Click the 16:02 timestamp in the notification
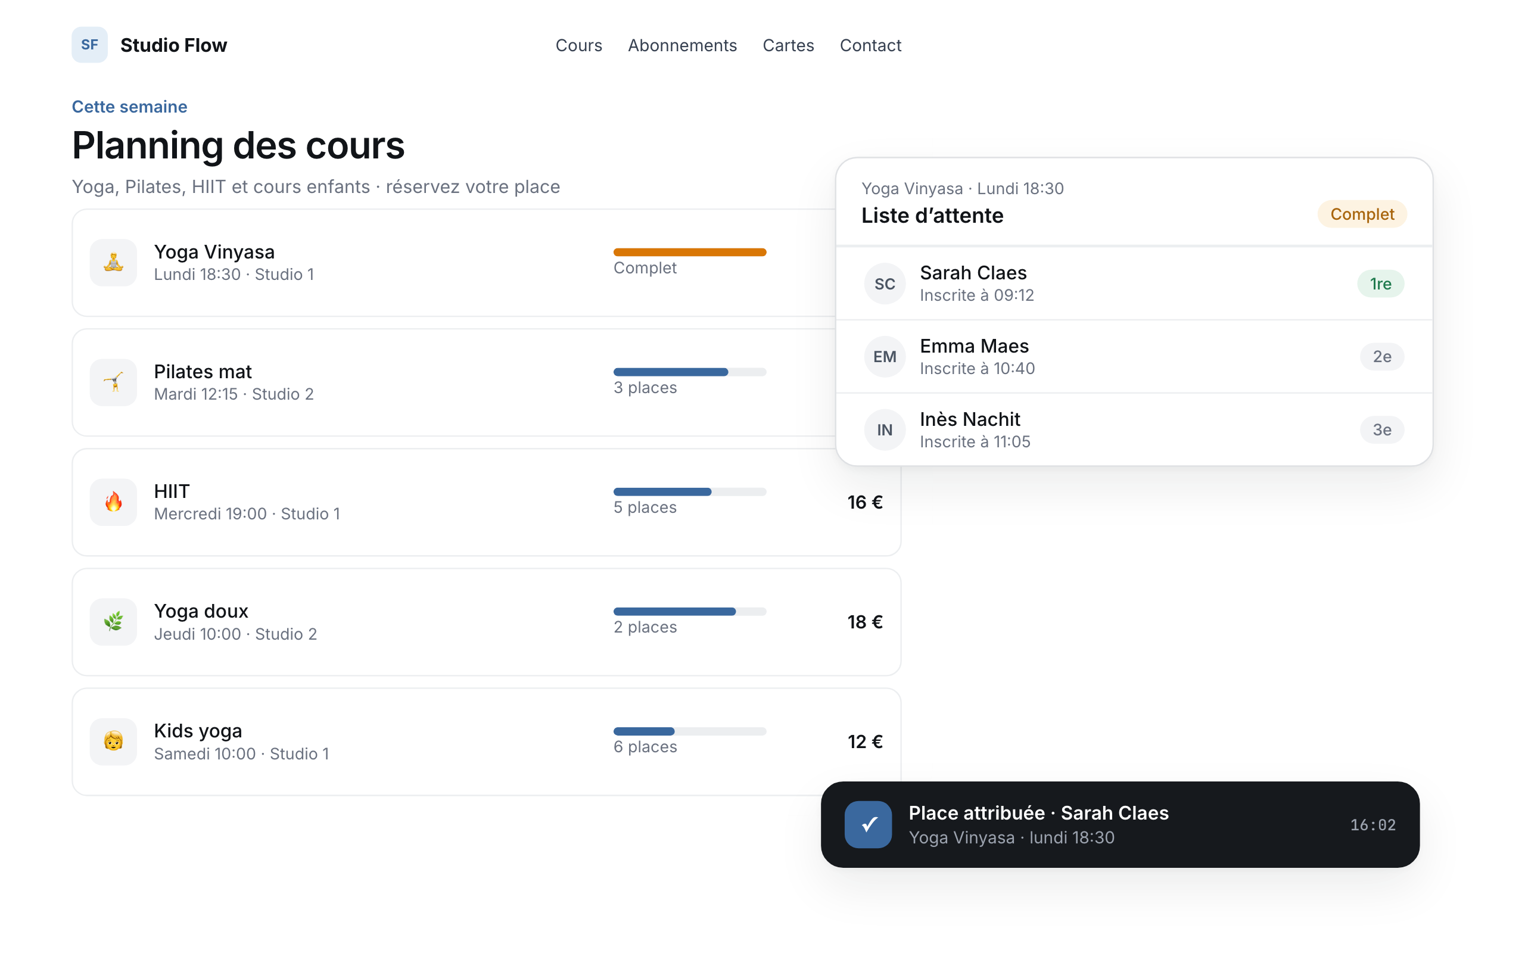This screenshot has width=1525, height=953. [x=1372, y=825]
